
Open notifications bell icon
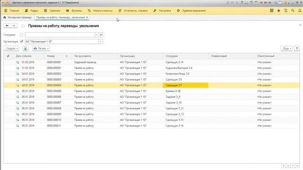click(x=300, y=10)
